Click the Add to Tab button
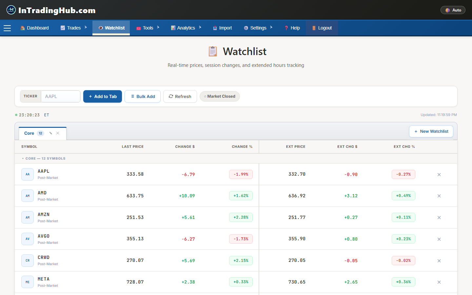472x295 pixels. tap(103, 96)
